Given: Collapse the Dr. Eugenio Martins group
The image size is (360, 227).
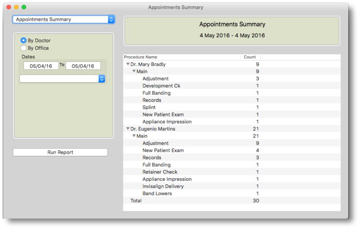Looking at the screenshot, I should coord(128,129).
